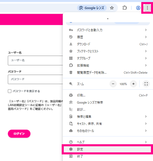Zoom in with the plus button
Screen dimensions: 153x161
pos(133,84)
